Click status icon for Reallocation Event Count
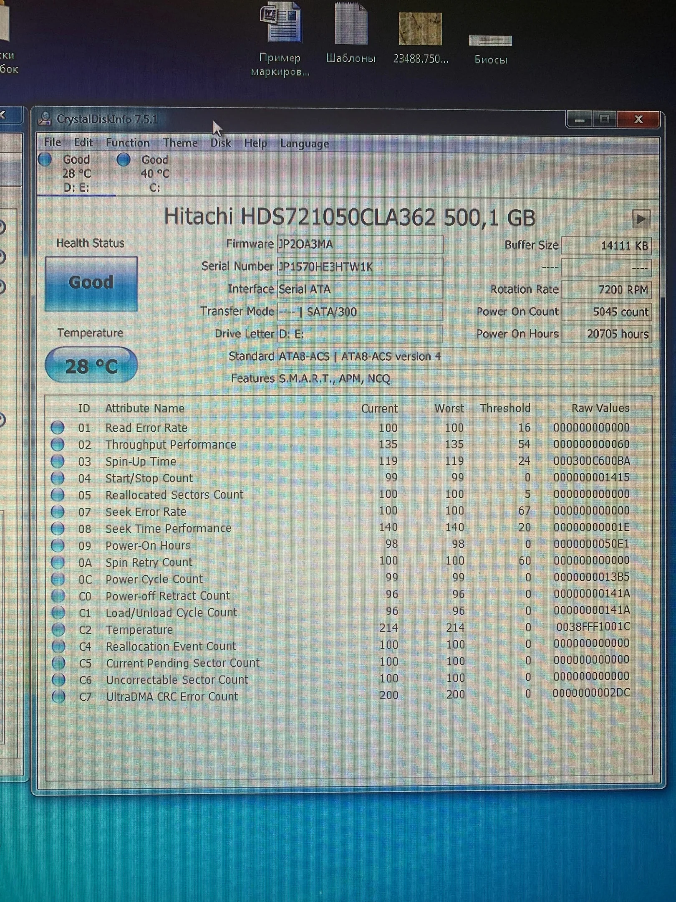The width and height of the screenshot is (676, 902). click(x=58, y=646)
